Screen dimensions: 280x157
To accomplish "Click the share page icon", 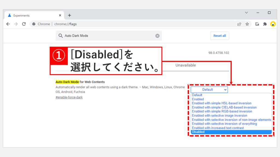I will (x=239, y=24).
